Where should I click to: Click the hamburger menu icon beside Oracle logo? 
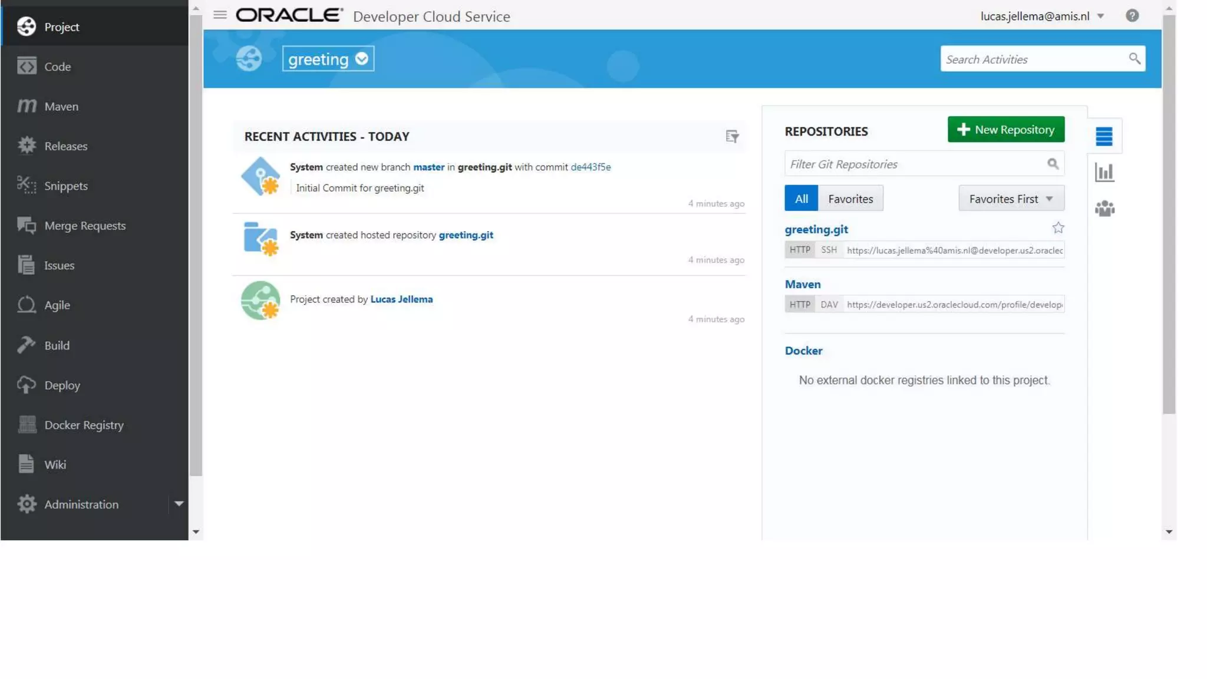point(220,15)
